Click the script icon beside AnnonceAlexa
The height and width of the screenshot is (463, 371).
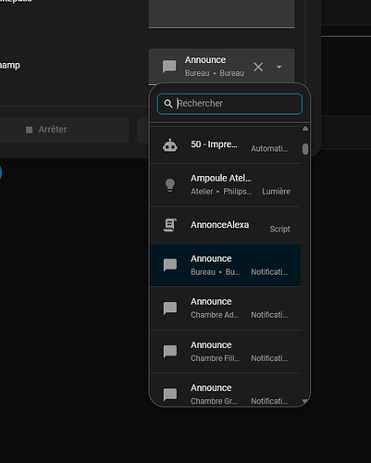(170, 225)
